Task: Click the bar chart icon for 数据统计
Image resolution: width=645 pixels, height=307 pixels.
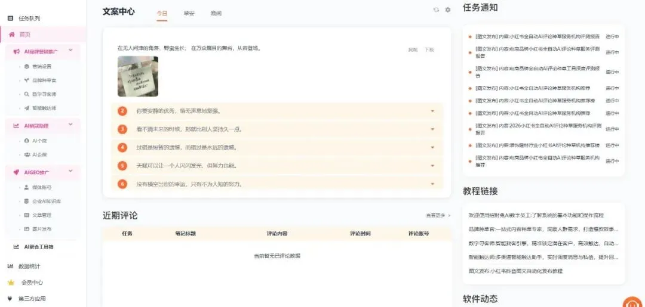Action: (x=10, y=266)
